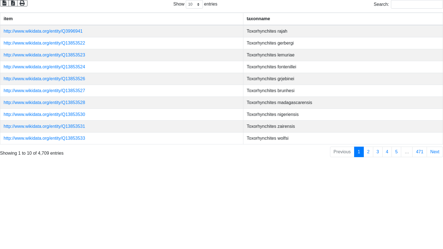Click the Previous pagination button
Image resolution: width=443 pixels, height=249 pixels.
(x=342, y=152)
